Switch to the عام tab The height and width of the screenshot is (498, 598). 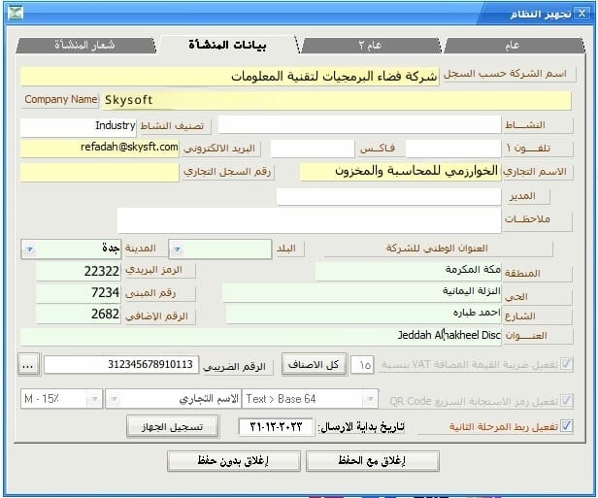coord(512,46)
